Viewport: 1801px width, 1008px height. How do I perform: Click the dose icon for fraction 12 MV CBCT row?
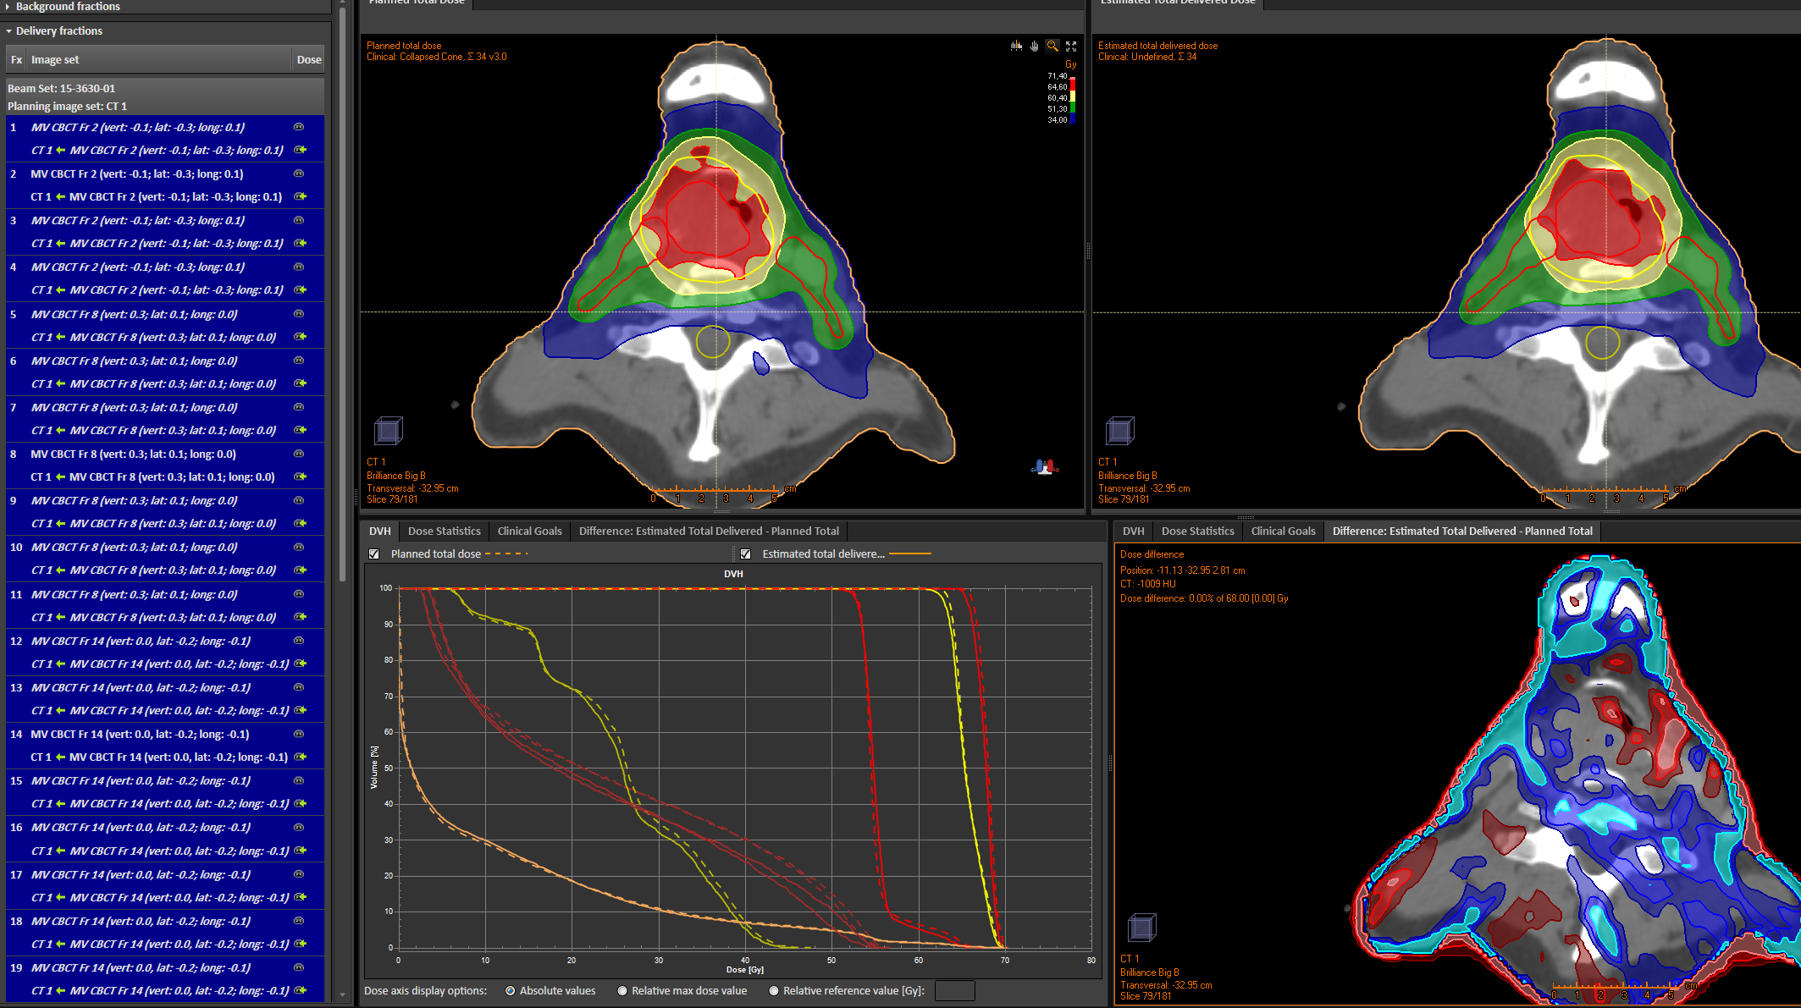click(x=299, y=641)
